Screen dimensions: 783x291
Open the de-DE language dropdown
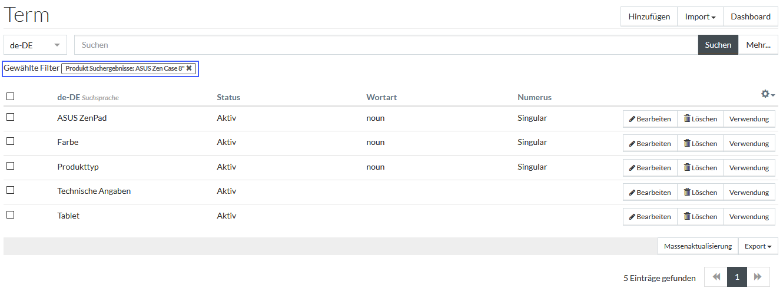pyautogui.click(x=35, y=45)
